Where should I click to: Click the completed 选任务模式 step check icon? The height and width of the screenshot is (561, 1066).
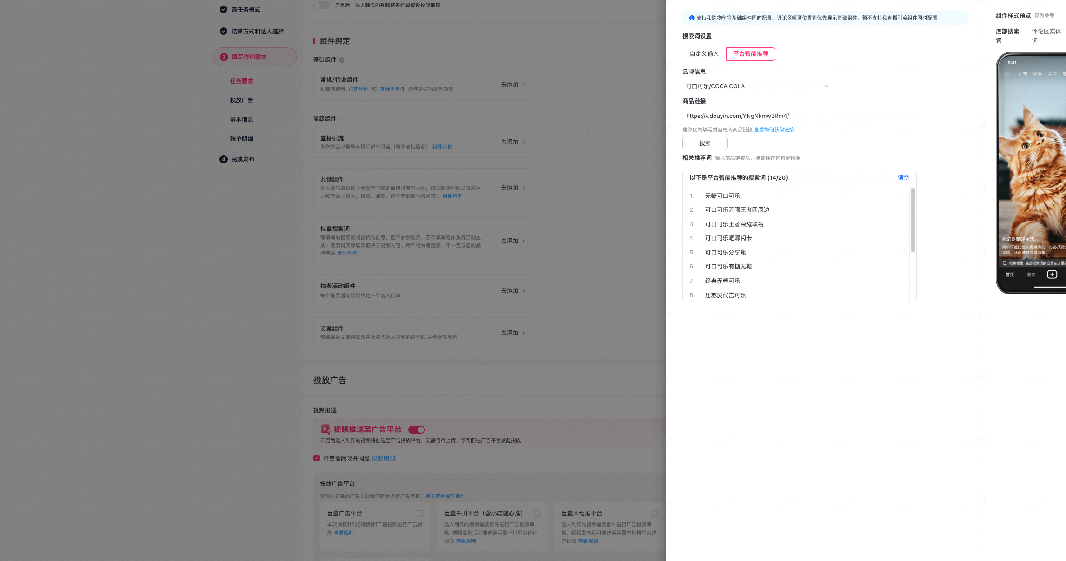[224, 9]
